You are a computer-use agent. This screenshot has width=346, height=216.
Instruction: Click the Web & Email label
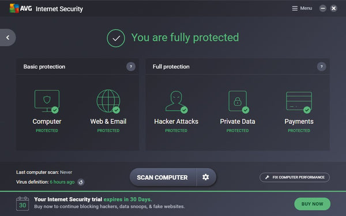(108, 122)
